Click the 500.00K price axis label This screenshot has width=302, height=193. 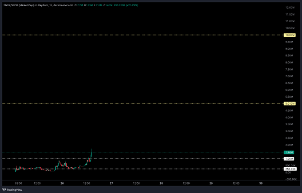tap(290, 165)
